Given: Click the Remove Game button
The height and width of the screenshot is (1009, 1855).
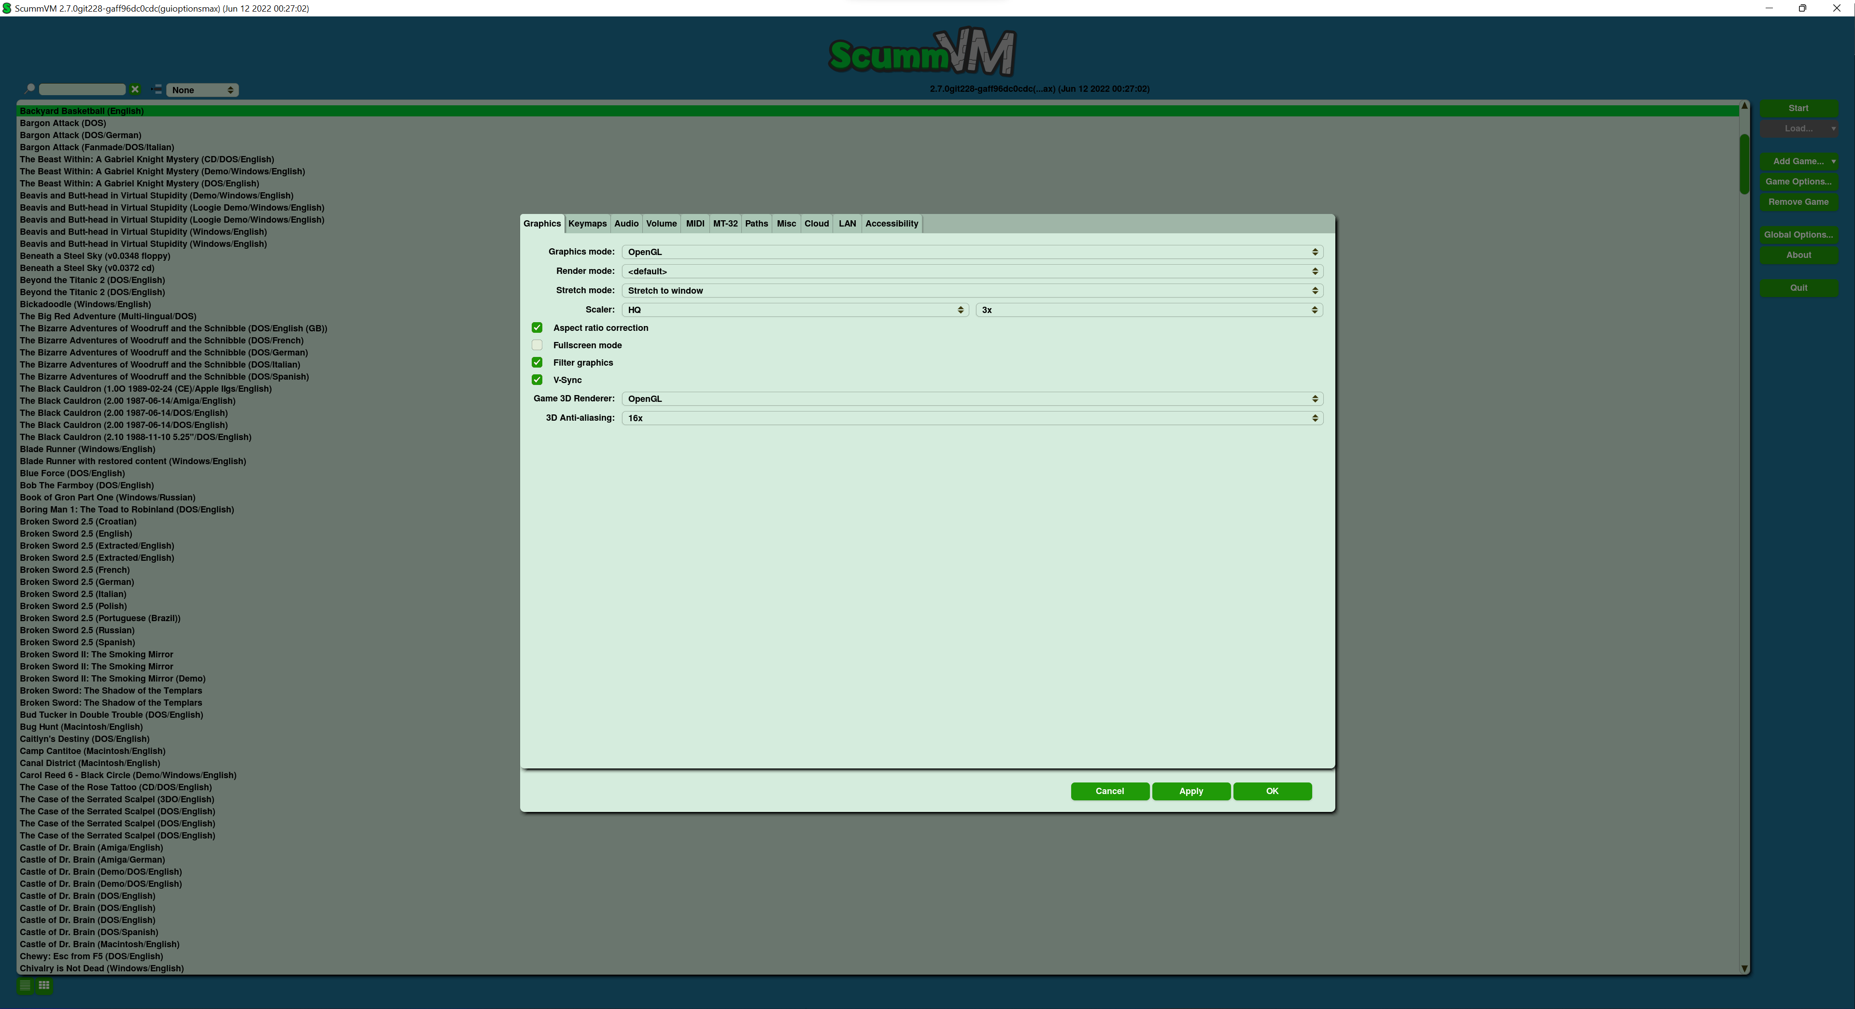Looking at the screenshot, I should pyautogui.click(x=1798, y=202).
